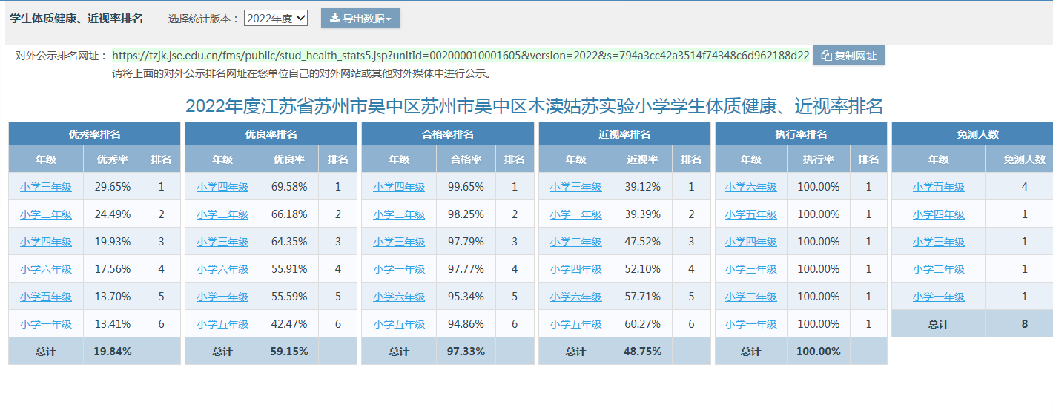Open 小学一年级 in 执行率排名 table
Viewport: 1053px width, 419px height.
pyautogui.click(x=751, y=324)
